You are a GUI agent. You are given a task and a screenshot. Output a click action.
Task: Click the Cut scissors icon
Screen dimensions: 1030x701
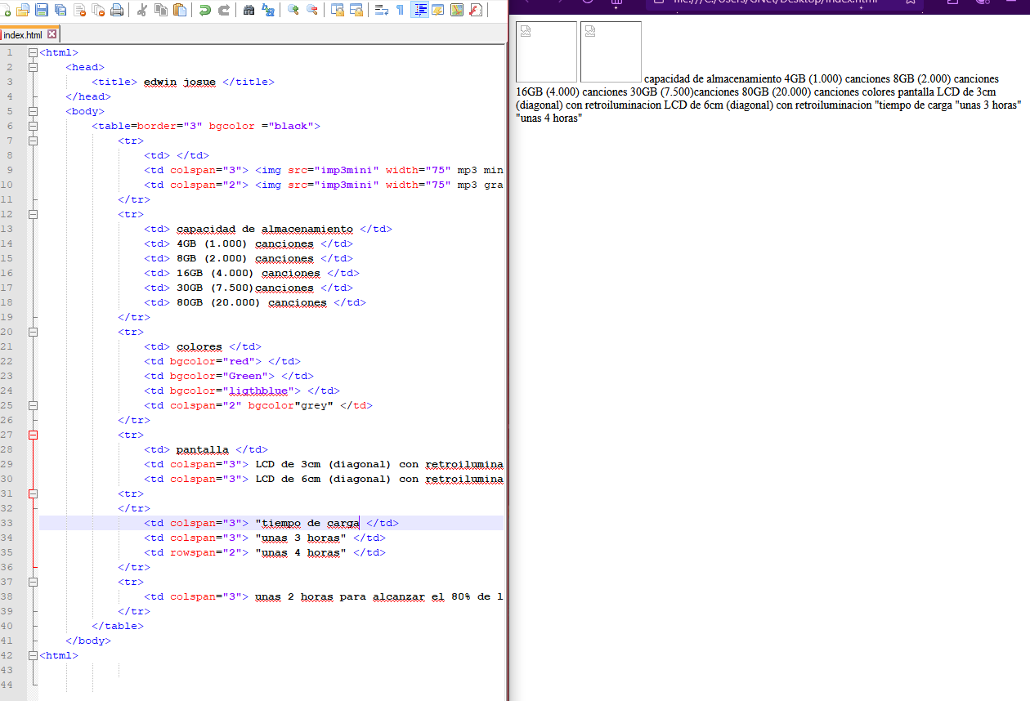click(142, 11)
